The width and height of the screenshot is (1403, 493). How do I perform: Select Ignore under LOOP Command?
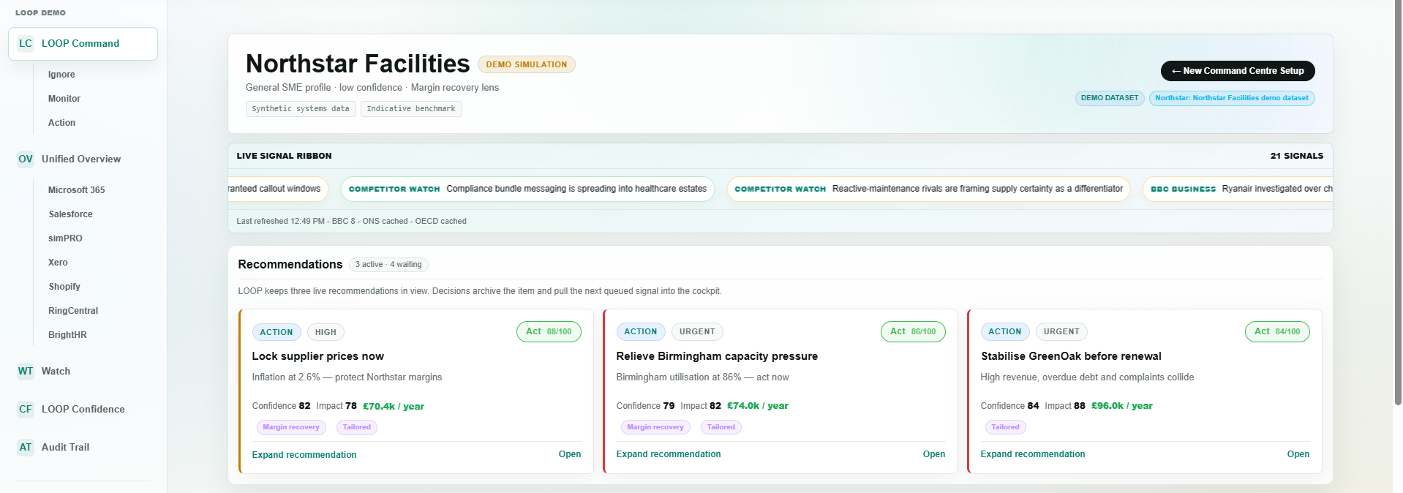click(x=61, y=75)
